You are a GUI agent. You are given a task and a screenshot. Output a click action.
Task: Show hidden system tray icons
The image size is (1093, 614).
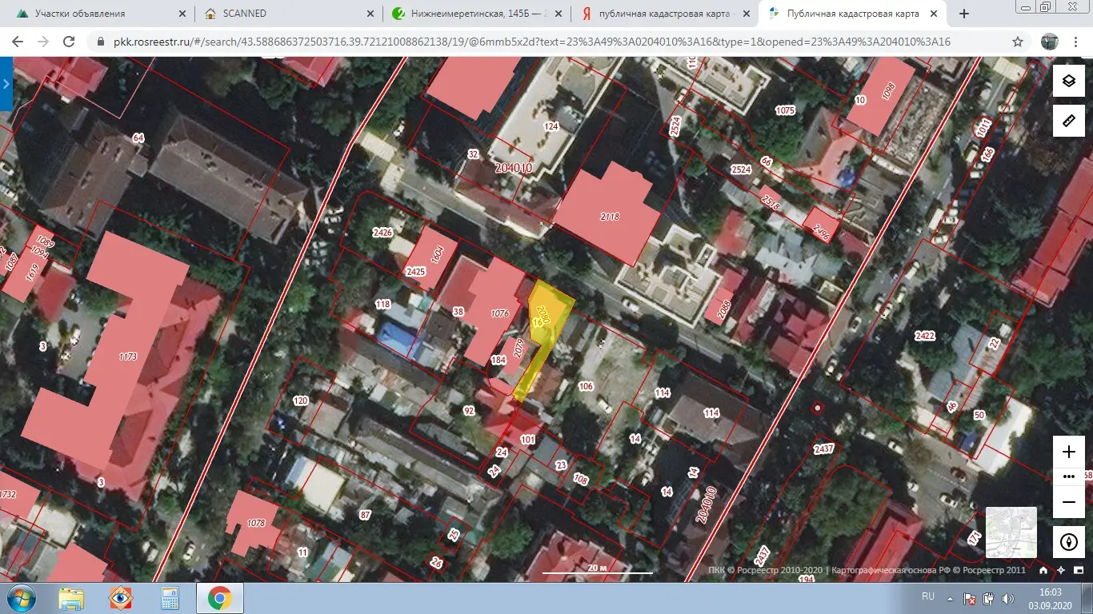pyautogui.click(x=950, y=598)
